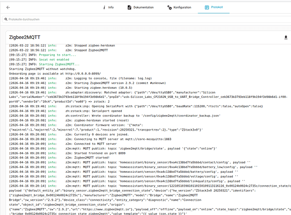The width and height of the screenshot is (291, 215).
Task: Click the 'ZStack3x0' firmware meta line
Action: [x=106, y=130]
